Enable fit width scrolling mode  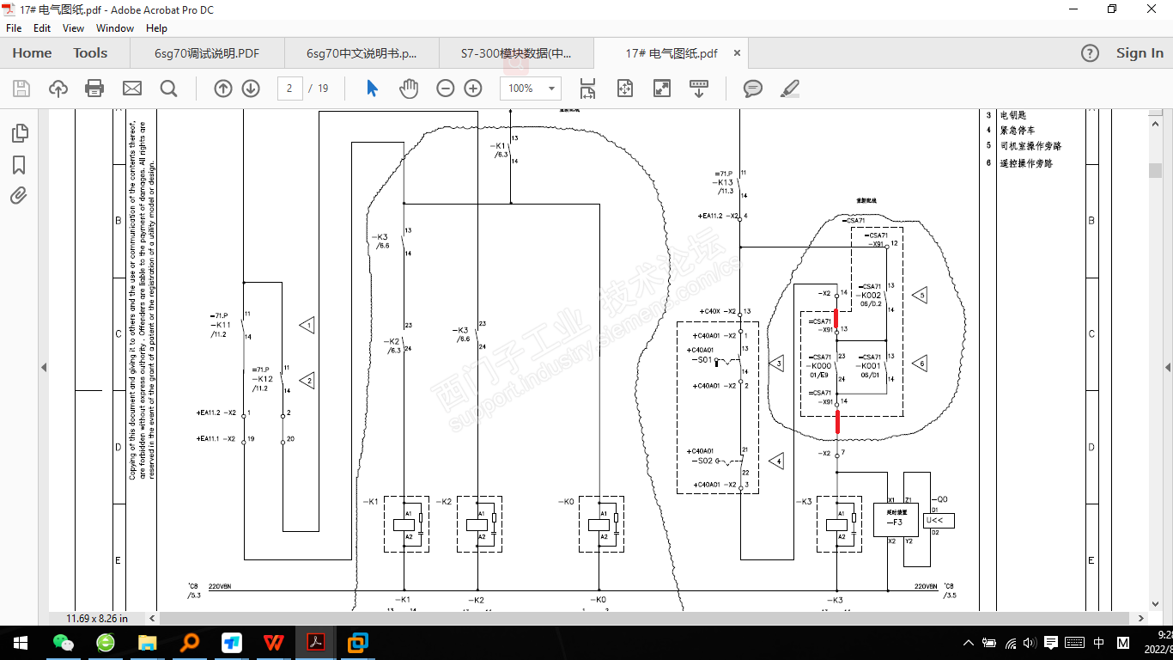coord(588,89)
